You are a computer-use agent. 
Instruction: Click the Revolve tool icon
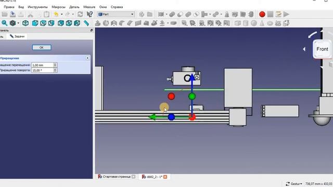(x=106, y=23)
